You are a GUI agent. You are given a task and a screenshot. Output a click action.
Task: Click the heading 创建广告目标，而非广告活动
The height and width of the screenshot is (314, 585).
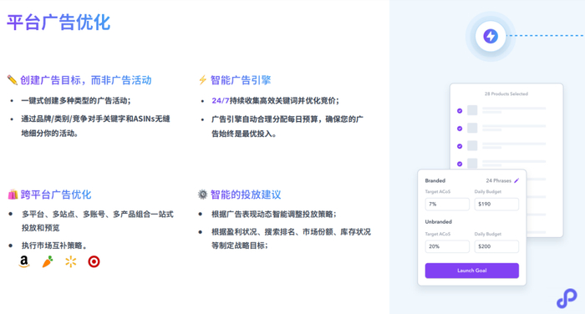tap(86, 80)
